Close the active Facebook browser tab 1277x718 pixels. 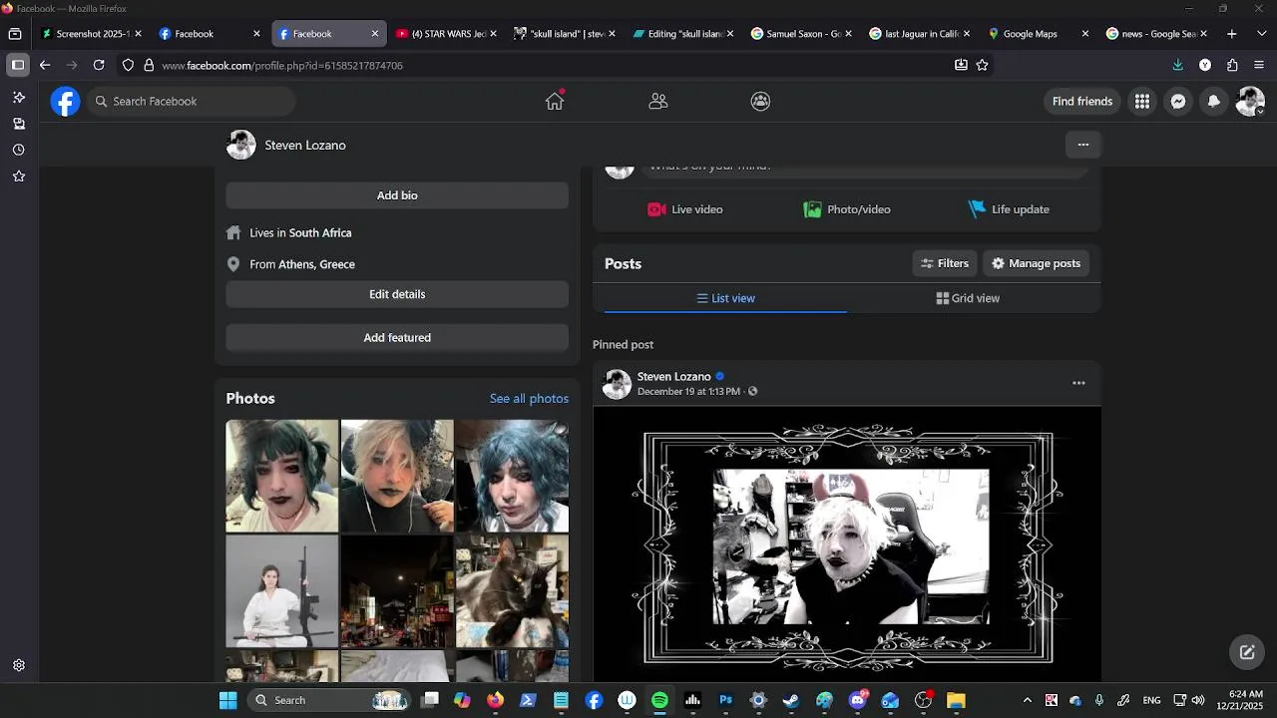pos(375,33)
